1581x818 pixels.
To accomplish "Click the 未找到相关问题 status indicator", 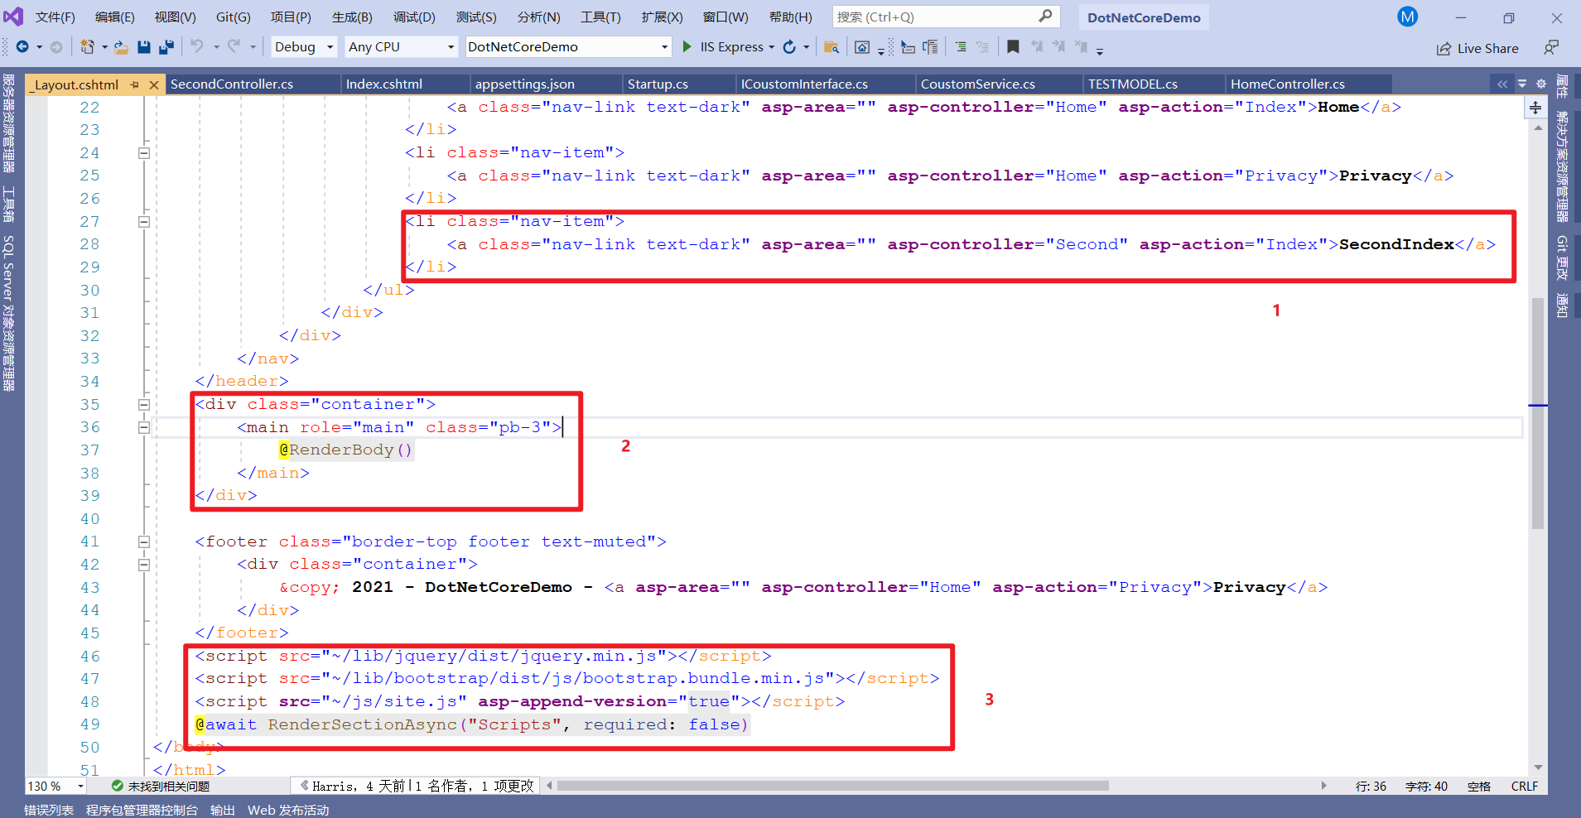I will [x=161, y=786].
